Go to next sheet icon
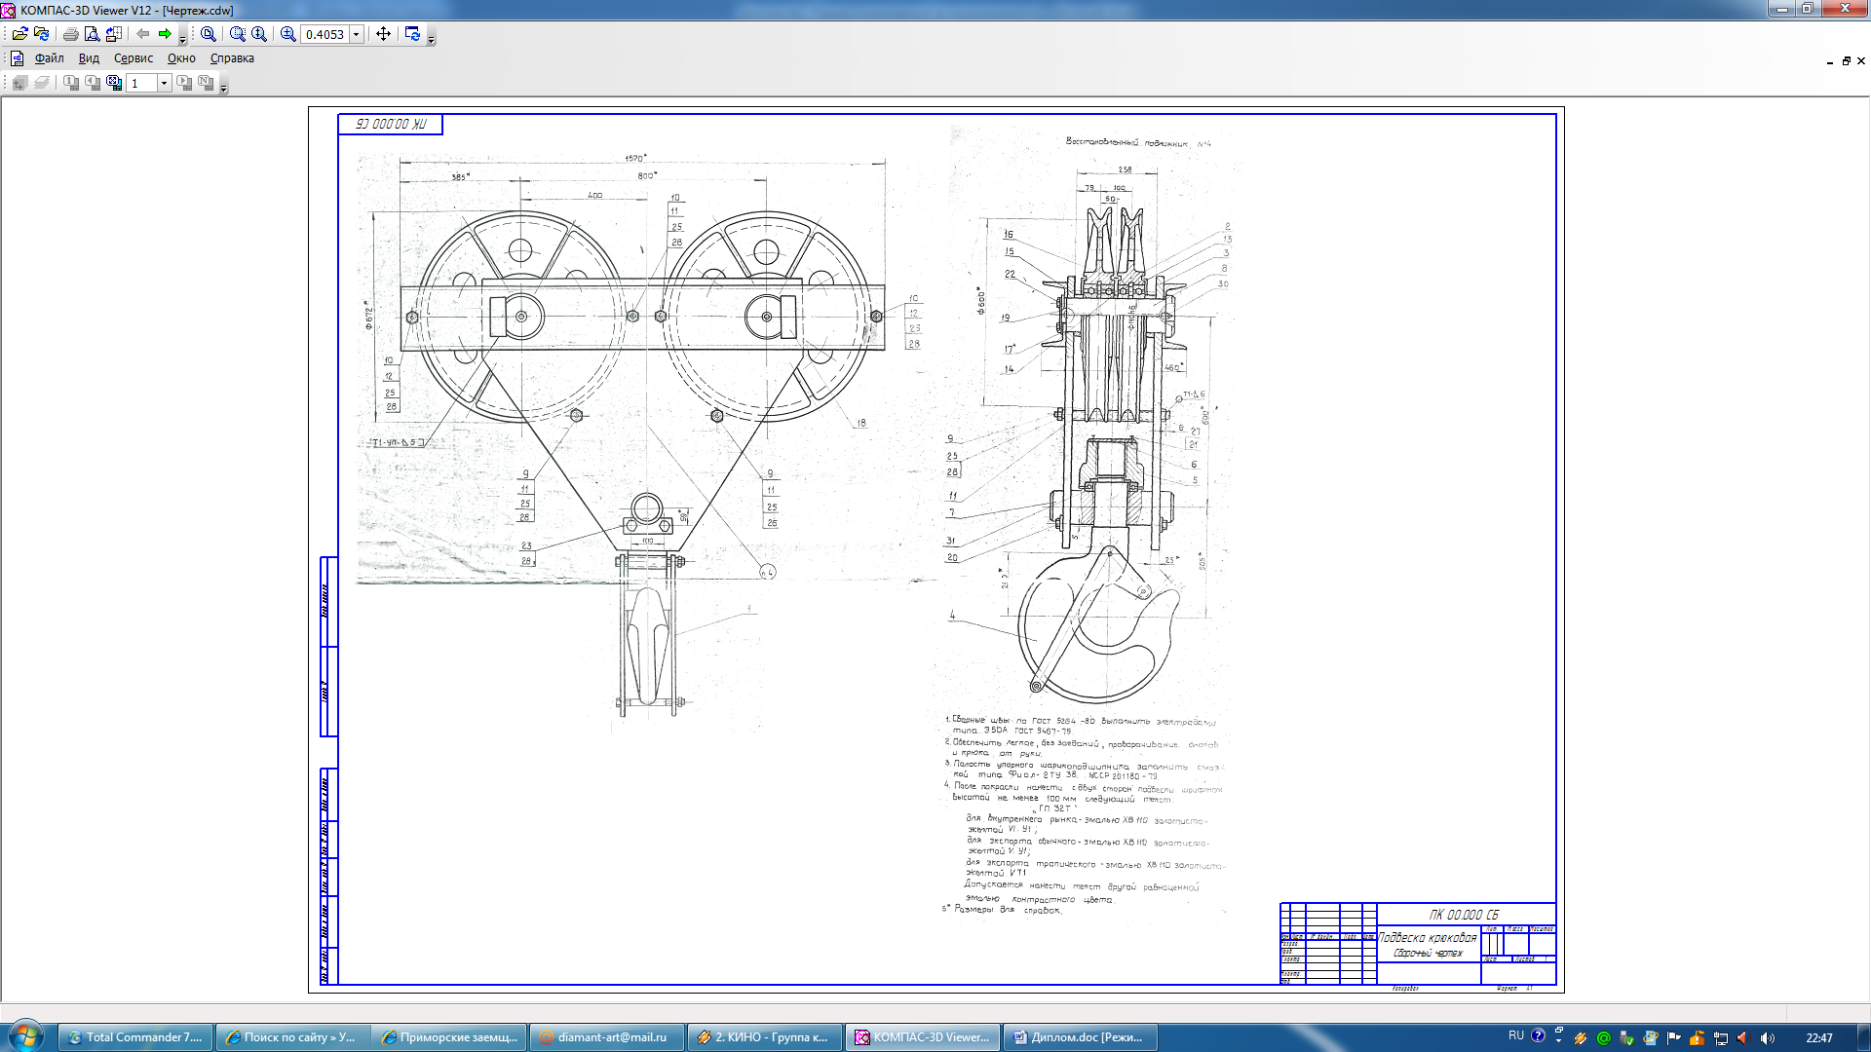The height and width of the screenshot is (1052, 1871). pos(184,83)
